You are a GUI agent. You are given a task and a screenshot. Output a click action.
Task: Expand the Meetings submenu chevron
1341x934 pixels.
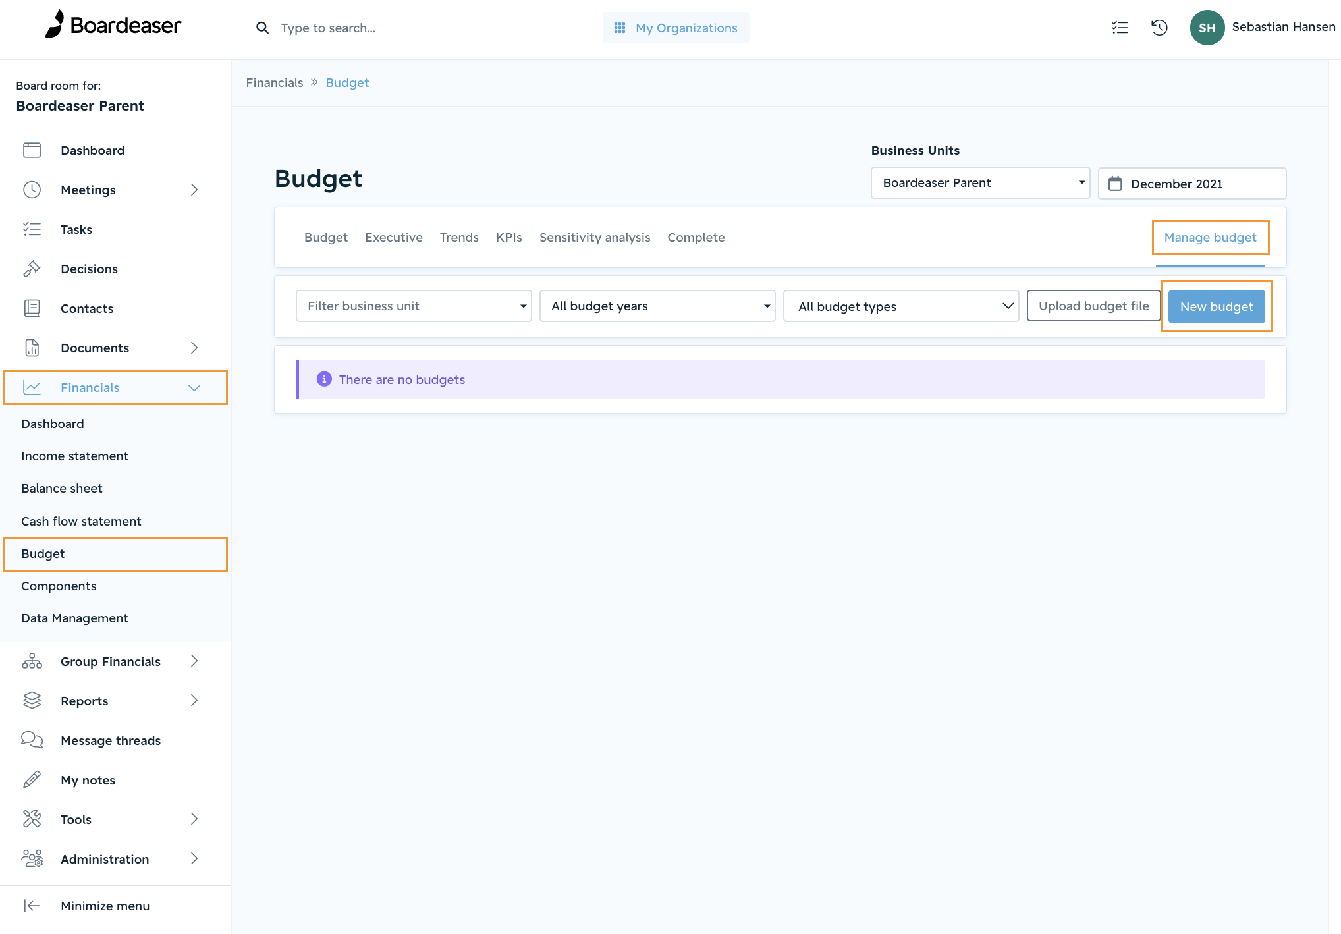(194, 190)
